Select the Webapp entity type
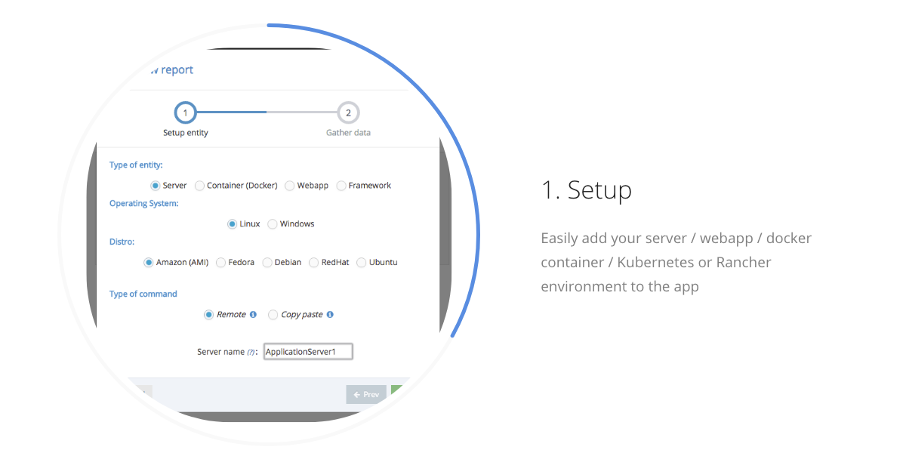This screenshot has width=906, height=453. coord(289,185)
